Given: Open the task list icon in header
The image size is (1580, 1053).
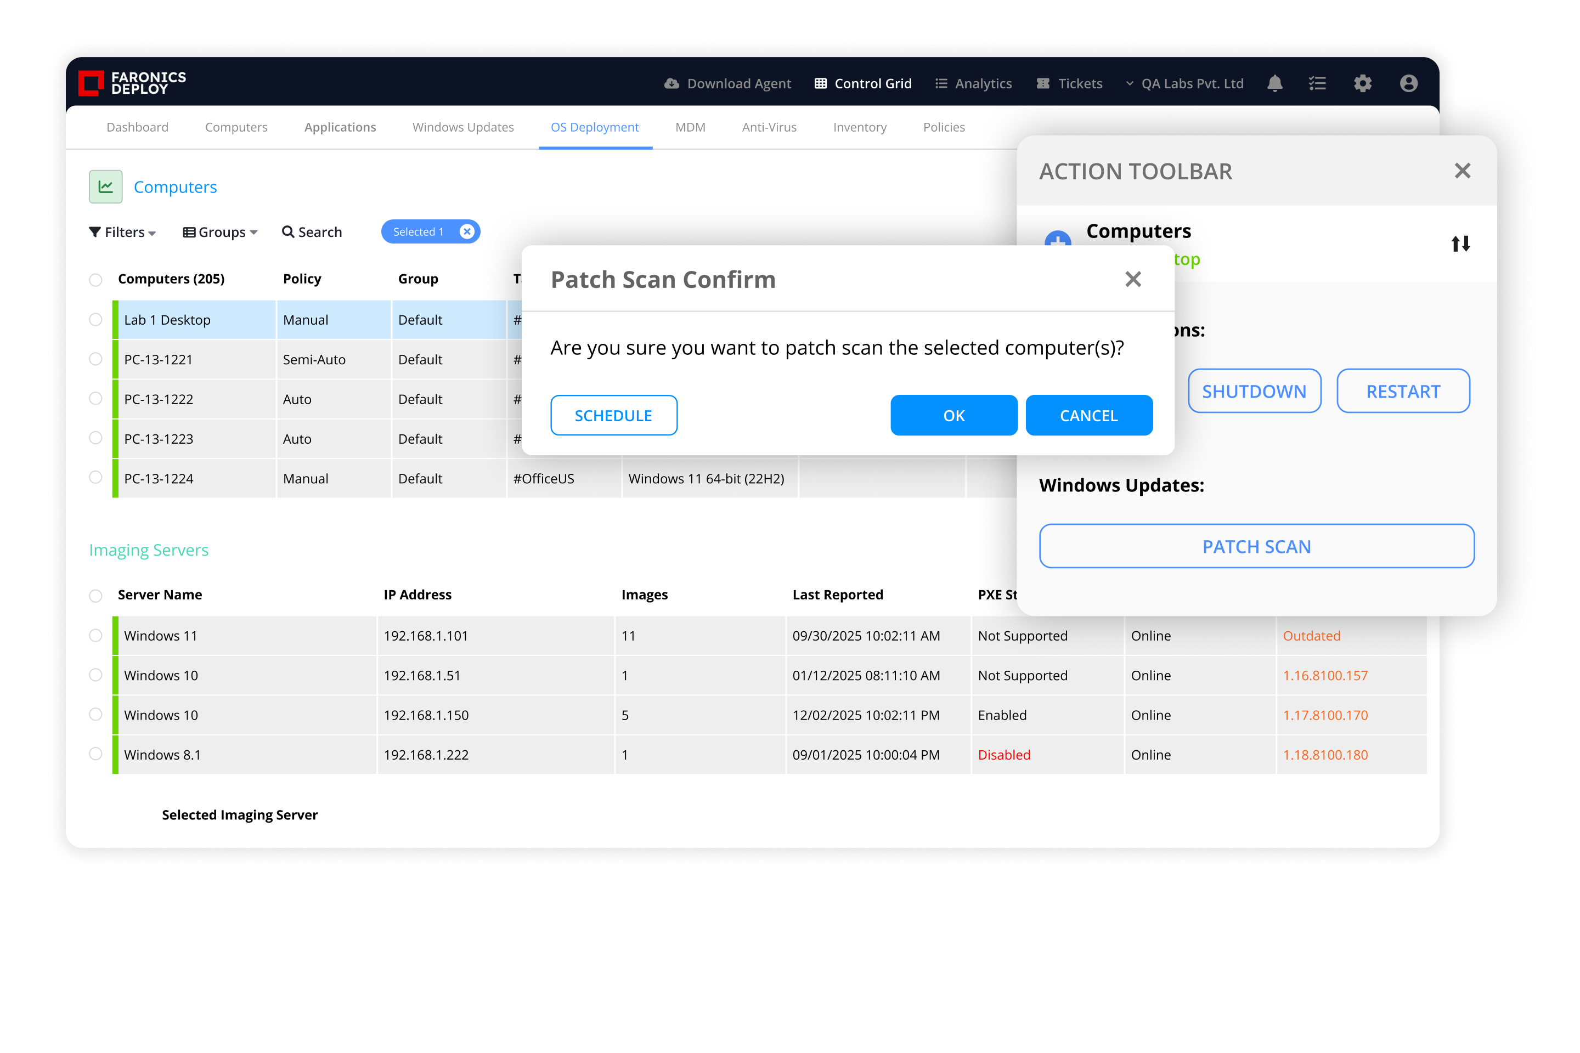Looking at the screenshot, I should (1317, 83).
